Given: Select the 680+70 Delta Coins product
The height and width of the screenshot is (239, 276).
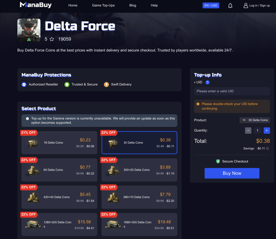Looking at the screenshot, I should point(139,197).
